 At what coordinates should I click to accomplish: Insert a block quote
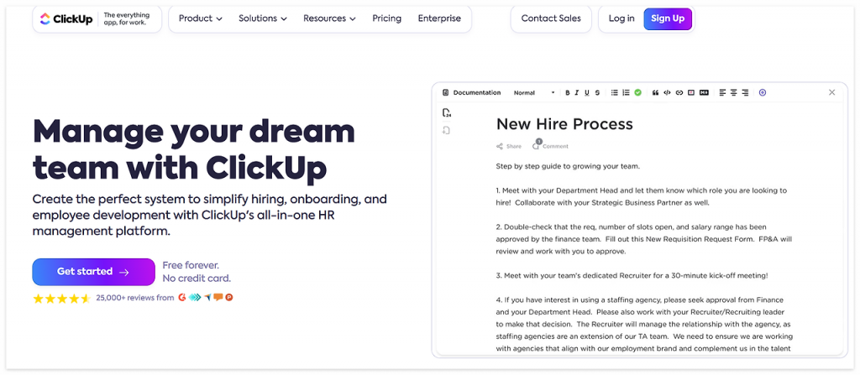(655, 92)
